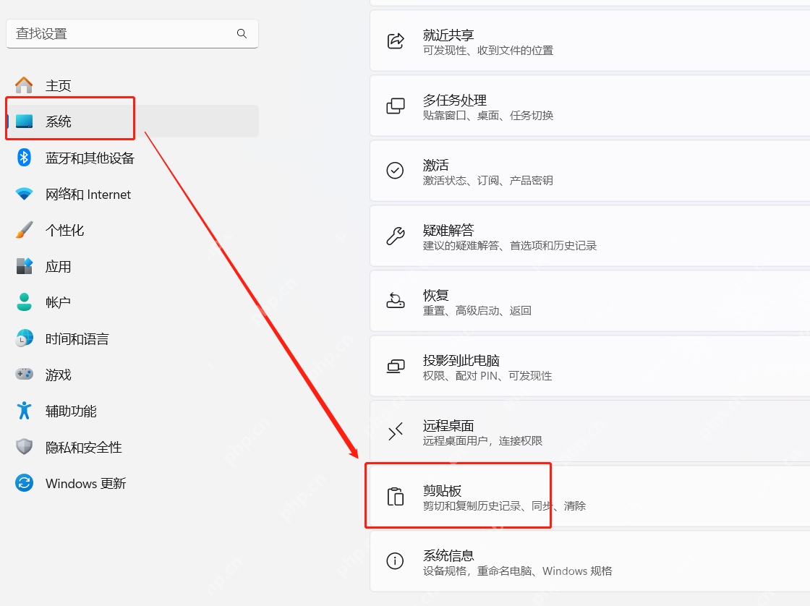Open 蓝牙和其他设备 settings
The width and height of the screenshot is (810, 606).
click(x=90, y=158)
